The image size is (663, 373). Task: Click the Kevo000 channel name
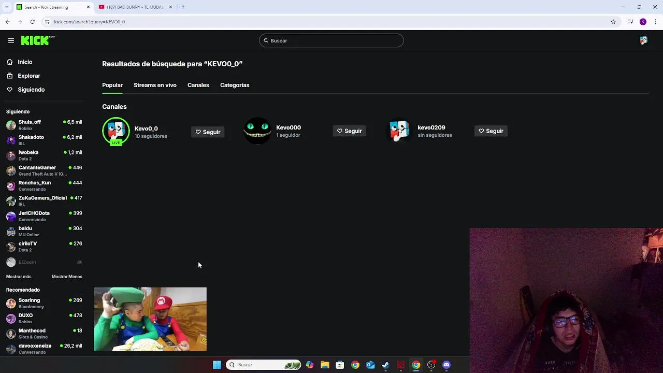click(289, 127)
